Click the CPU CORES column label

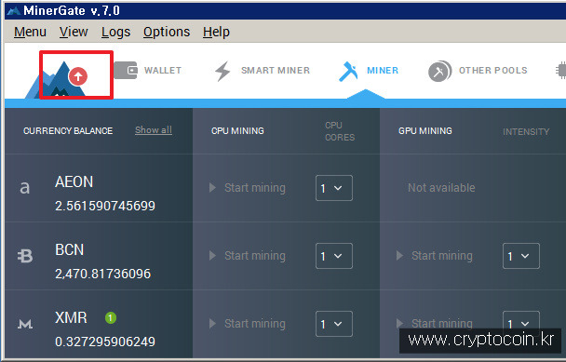coord(340,131)
